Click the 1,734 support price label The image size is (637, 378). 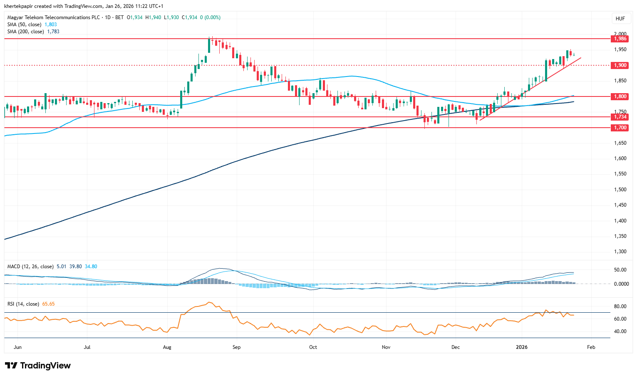[x=620, y=117]
